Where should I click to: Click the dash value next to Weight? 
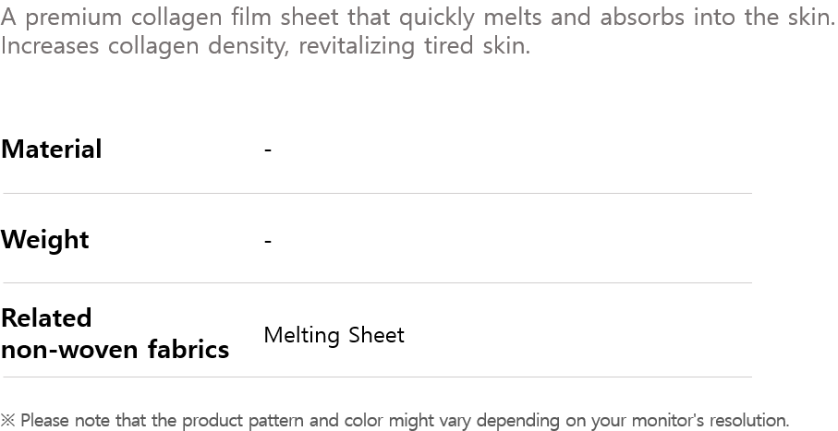268,240
